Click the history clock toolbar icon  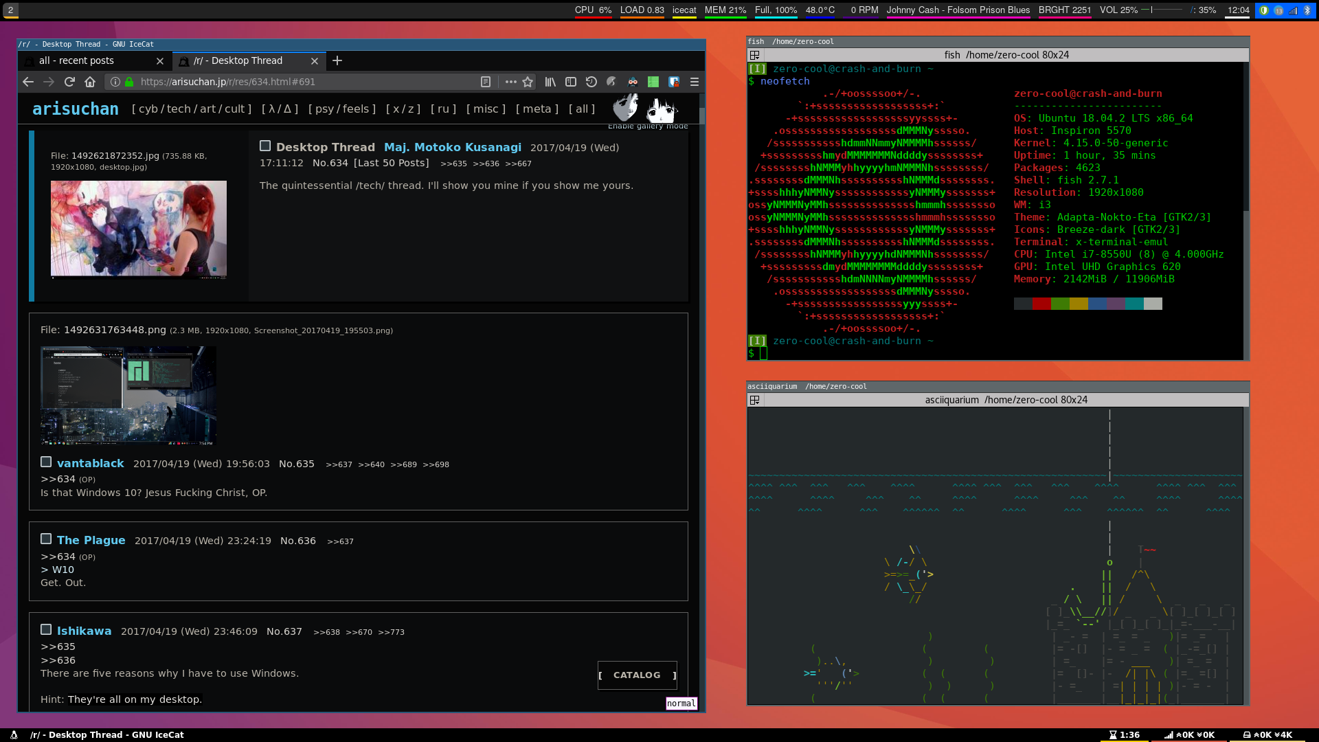(591, 82)
